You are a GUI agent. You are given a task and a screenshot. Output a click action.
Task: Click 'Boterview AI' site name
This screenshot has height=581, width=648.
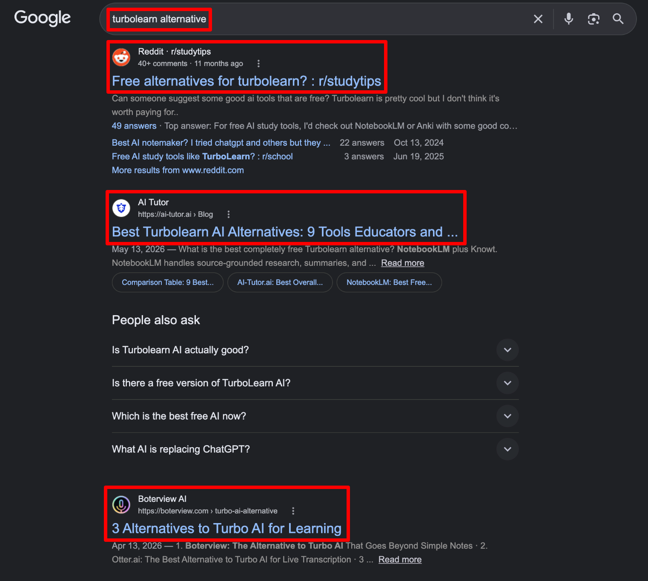[162, 499]
